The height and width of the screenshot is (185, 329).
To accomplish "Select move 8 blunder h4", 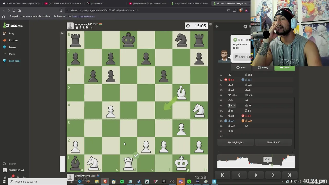I will (x=231, y=80).
